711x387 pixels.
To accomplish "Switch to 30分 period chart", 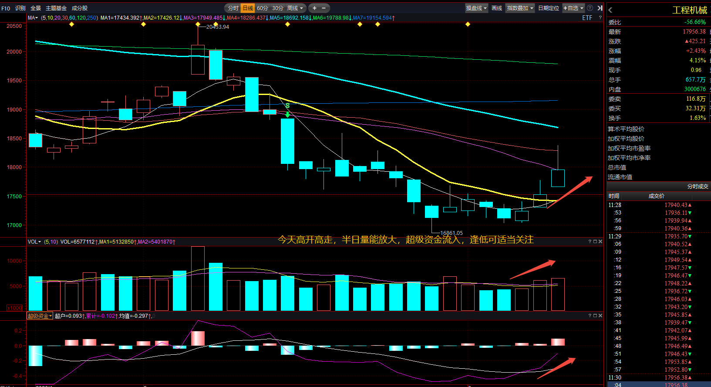I will (x=278, y=8).
